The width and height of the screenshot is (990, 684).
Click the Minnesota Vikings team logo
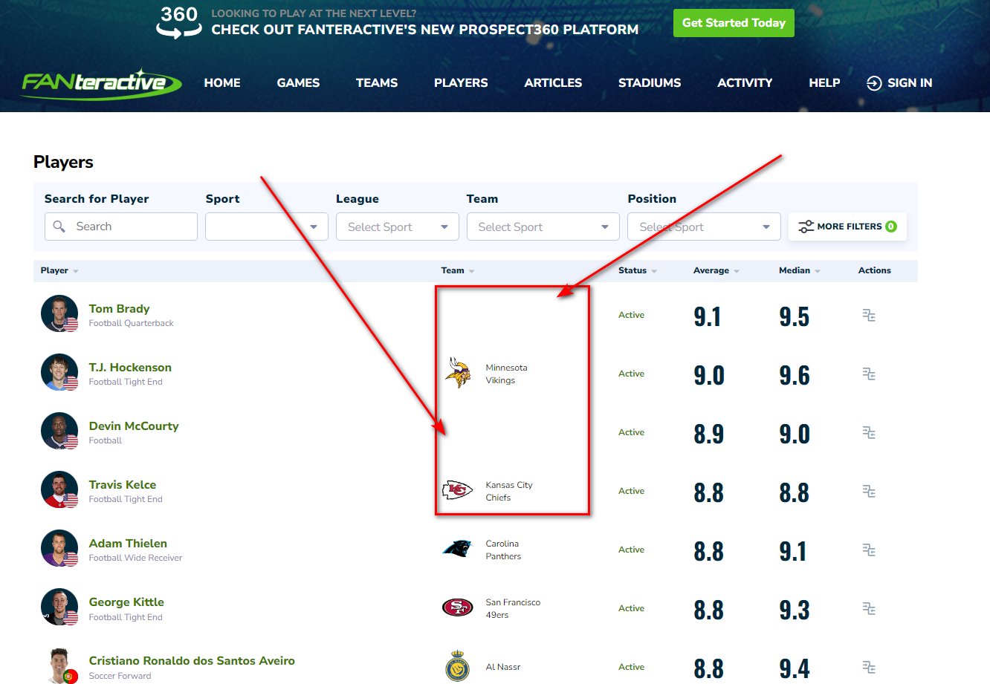(458, 373)
